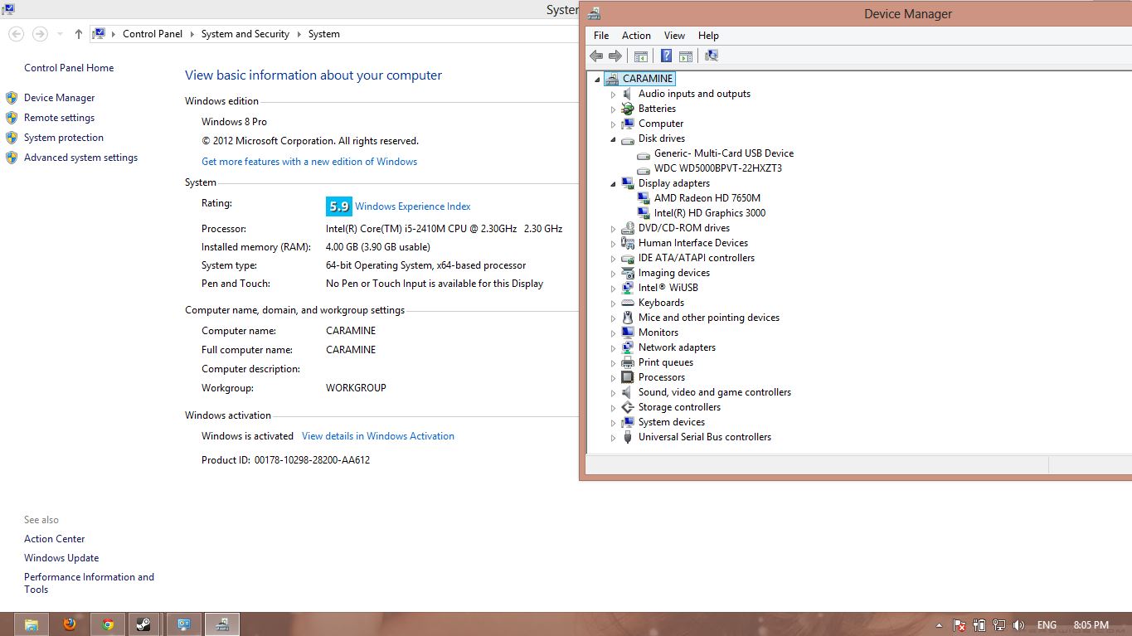Image resolution: width=1132 pixels, height=636 pixels.
Task: Open the File menu in Device Manager
Action: (x=601, y=36)
